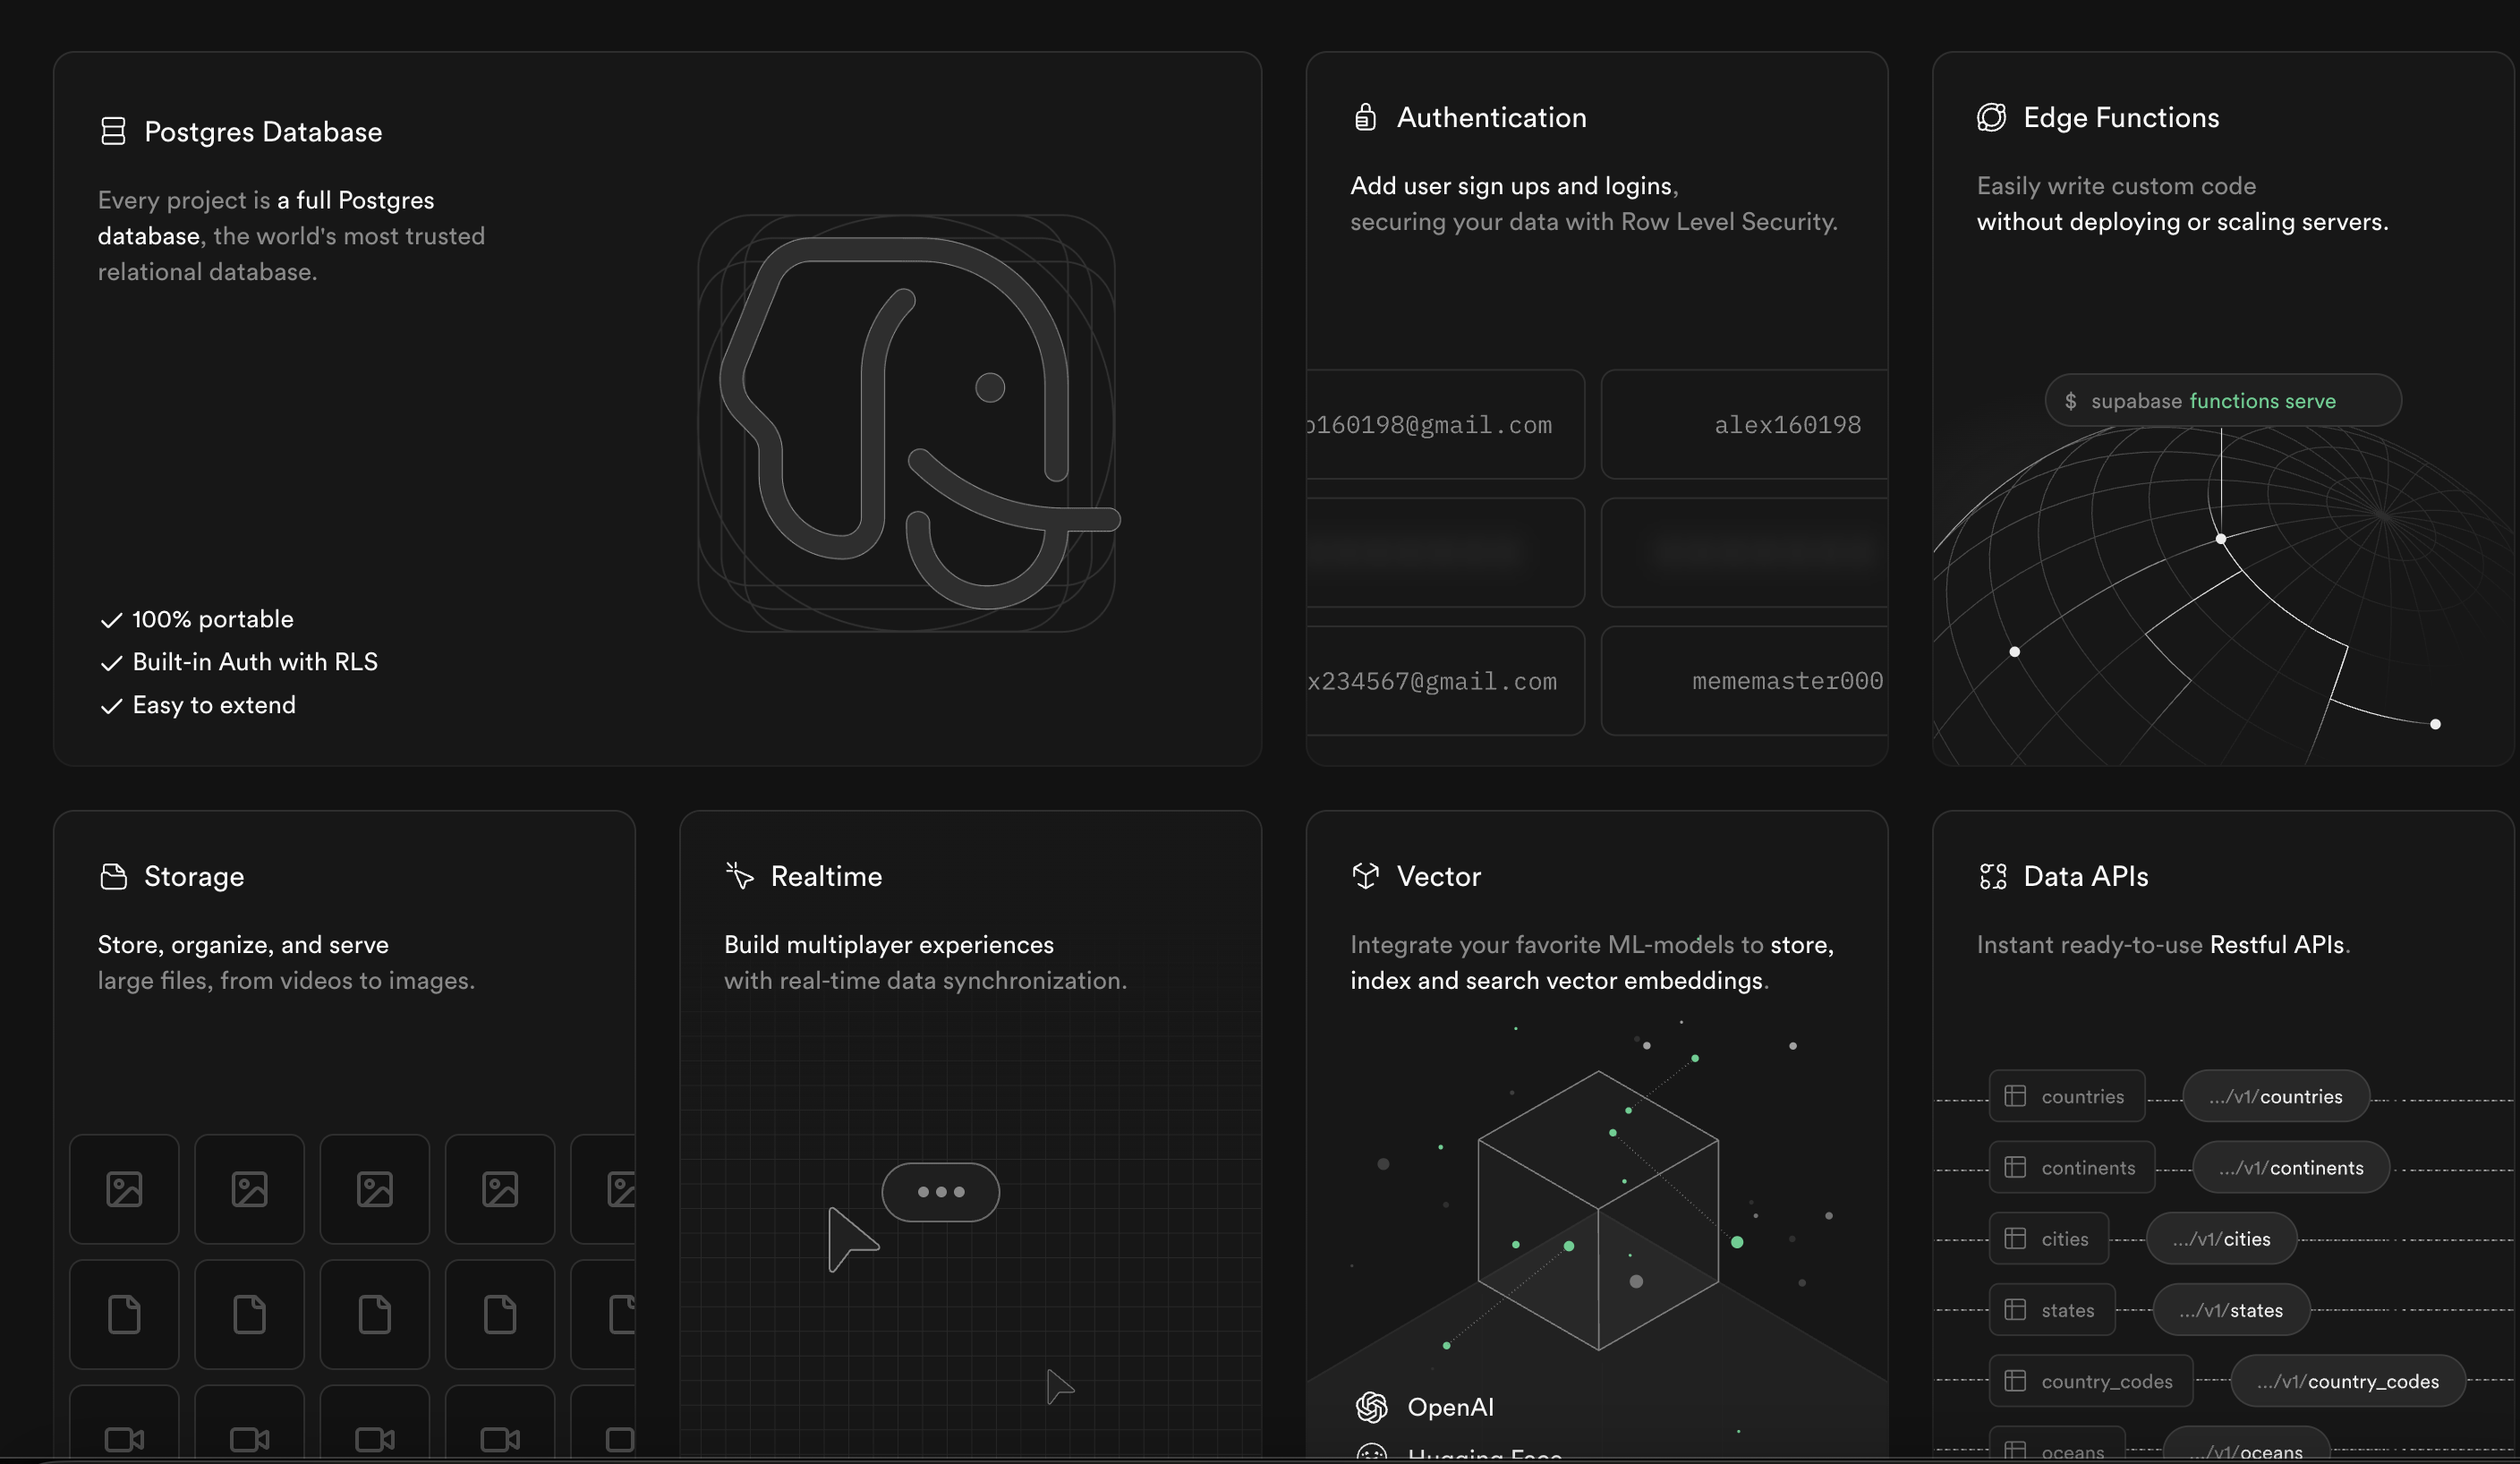Click the '100% portable' feature text
Screen dimensions: 2520x1464
click(x=213, y=619)
